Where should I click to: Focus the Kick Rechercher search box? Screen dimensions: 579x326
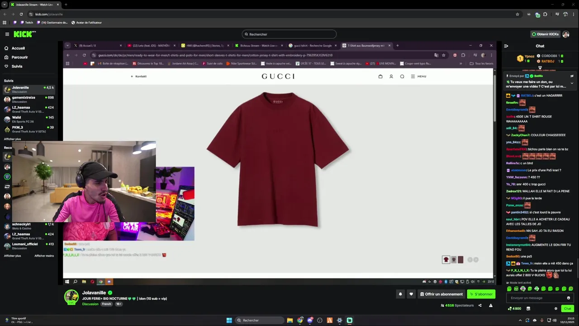pos(289,34)
